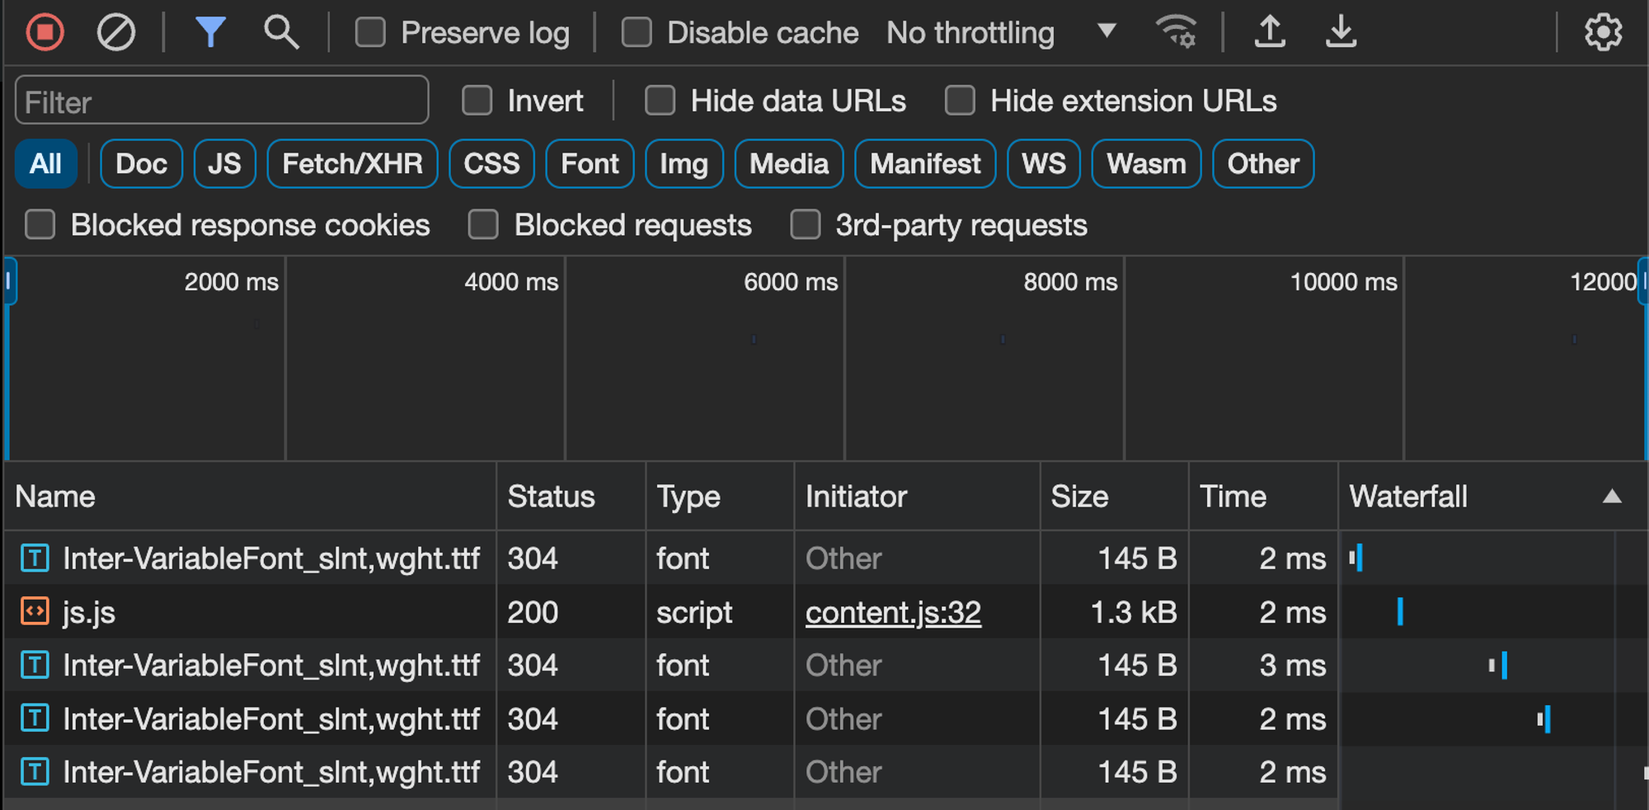Filter by JS requests
The height and width of the screenshot is (810, 1649).
click(224, 163)
